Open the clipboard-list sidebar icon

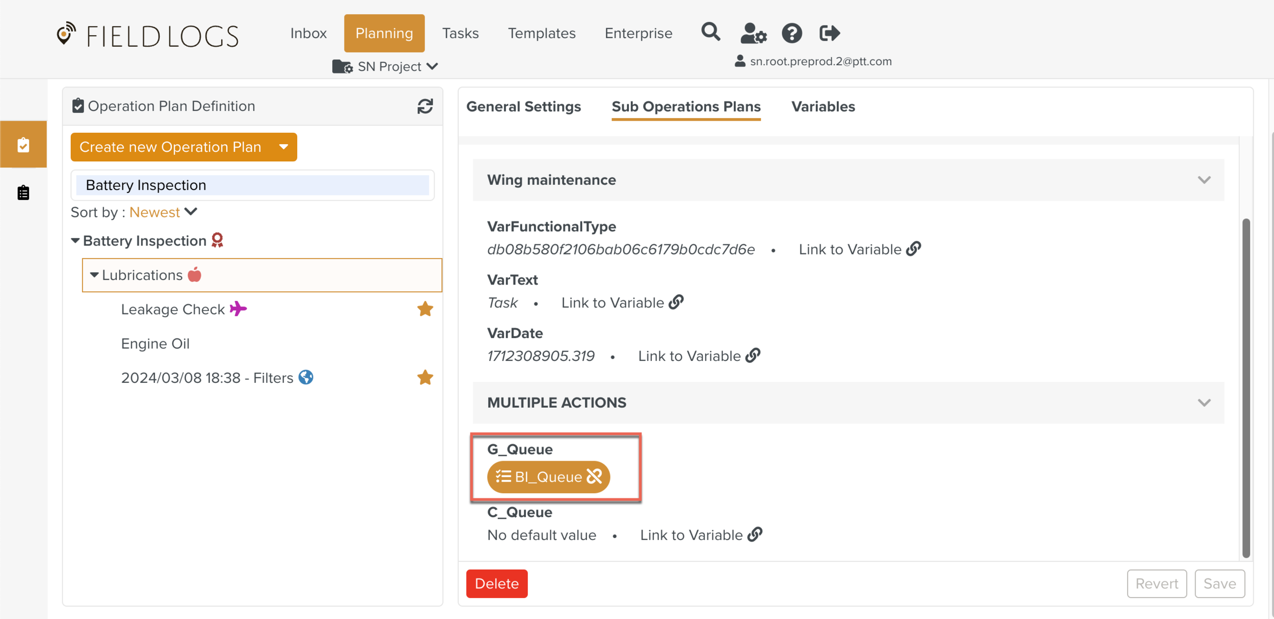pyautogui.click(x=23, y=193)
